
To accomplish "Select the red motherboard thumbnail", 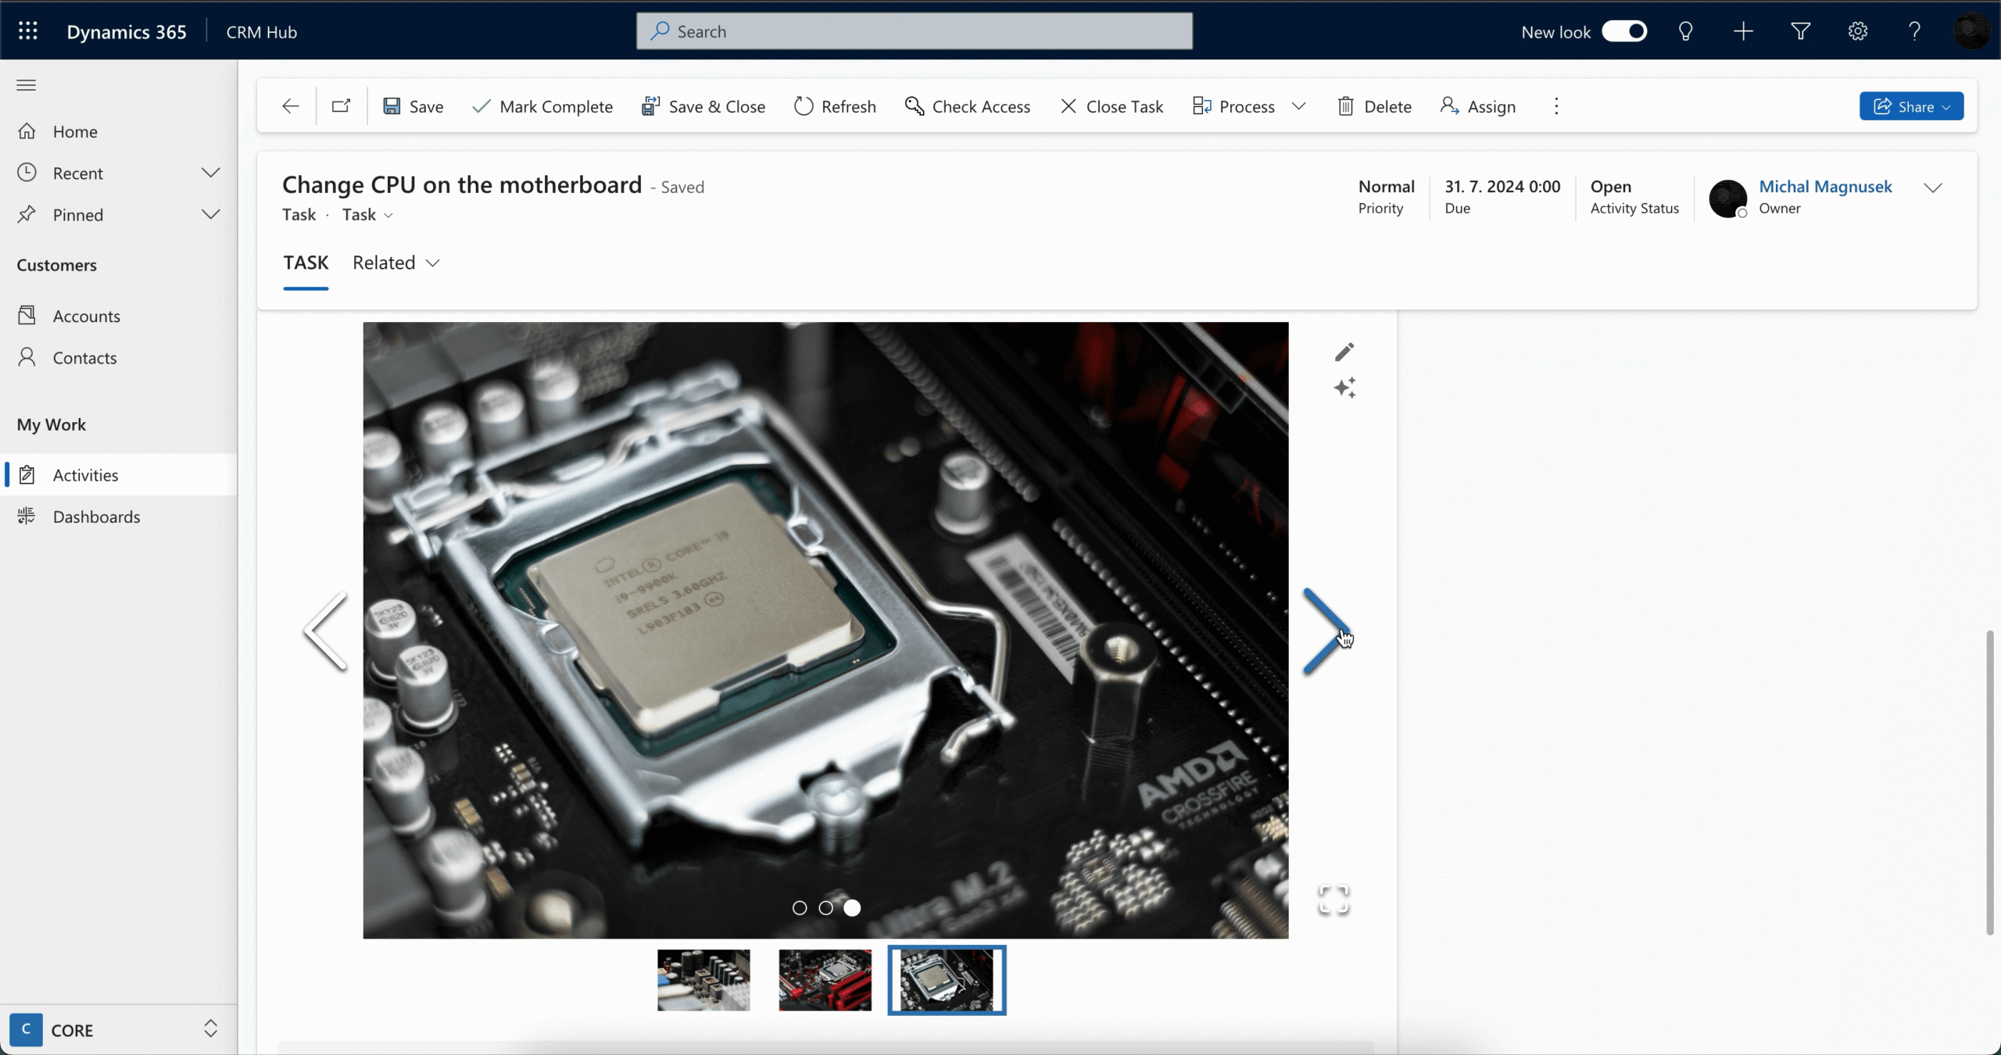I will (x=825, y=980).
